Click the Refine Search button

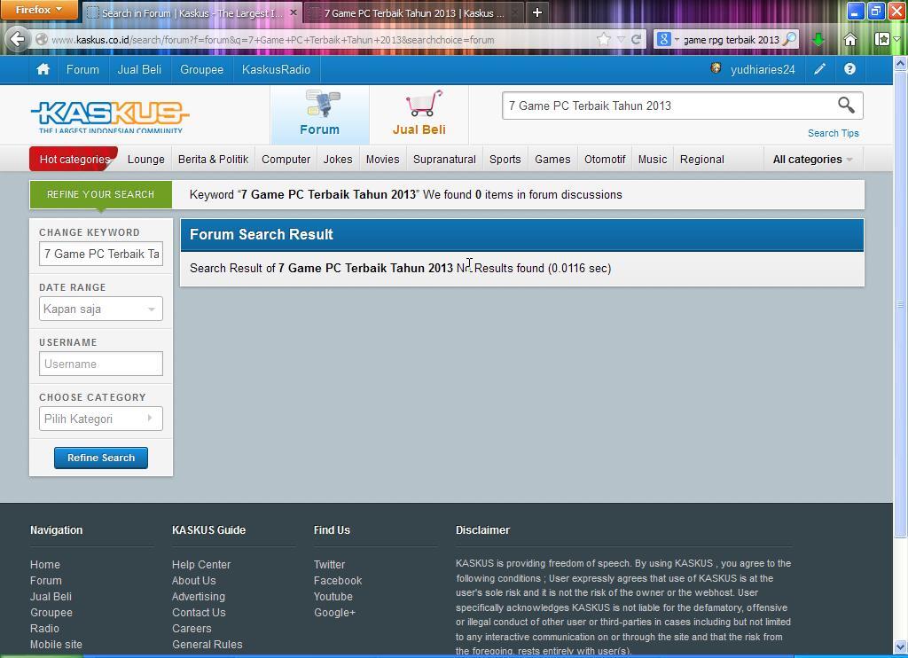tap(101, 458)
